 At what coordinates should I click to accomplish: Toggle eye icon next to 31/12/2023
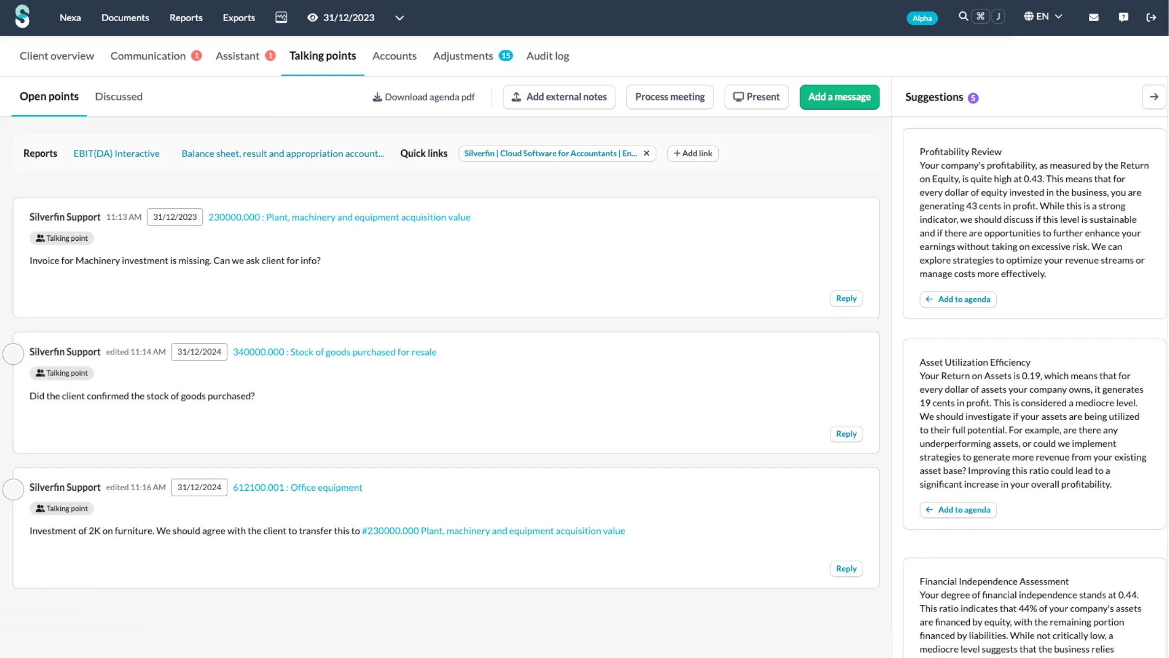[x=312, y=17]
